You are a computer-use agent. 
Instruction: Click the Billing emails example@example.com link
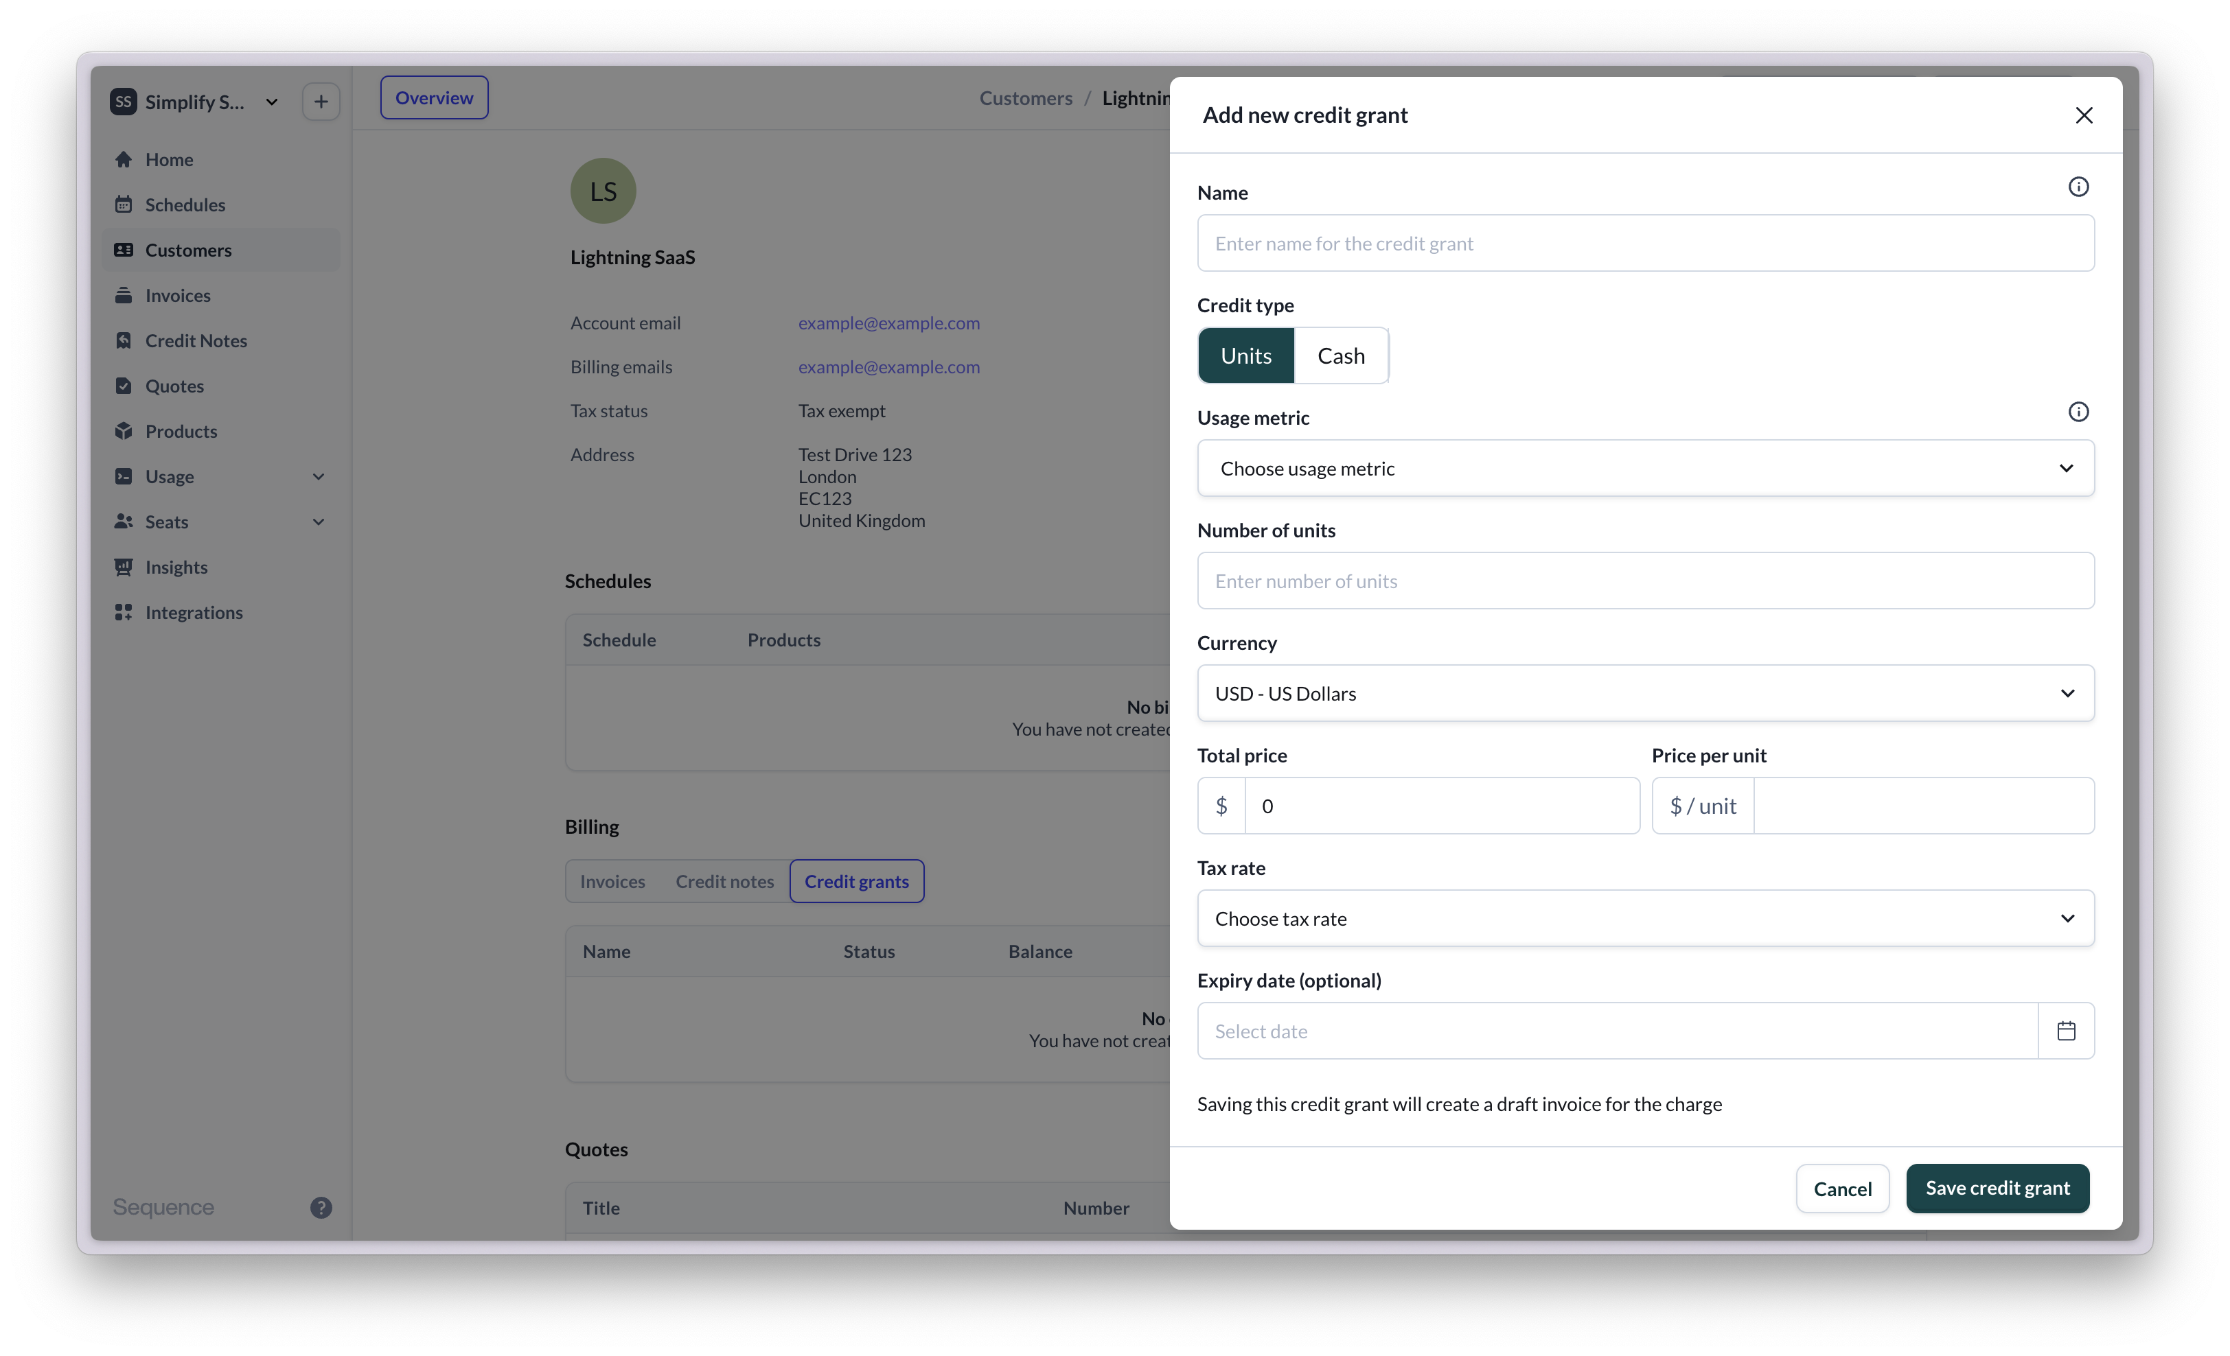pos(888,366)
